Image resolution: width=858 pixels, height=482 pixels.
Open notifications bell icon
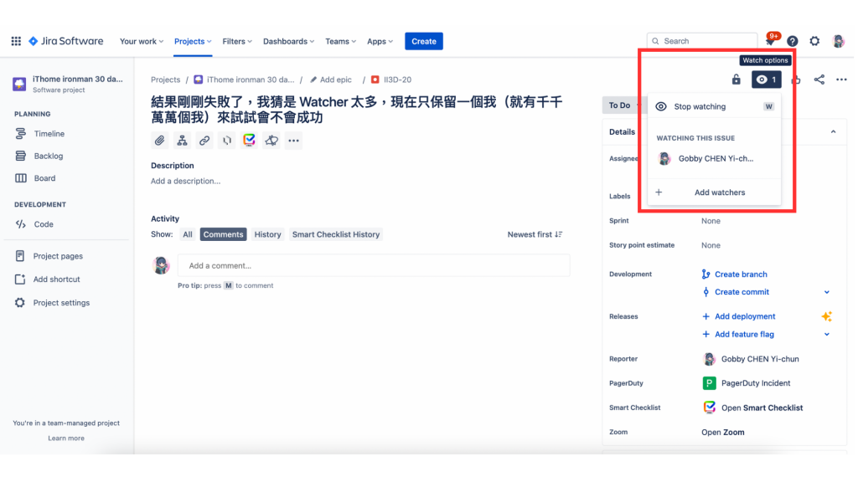pyautogui.click(x=771, y=41)
